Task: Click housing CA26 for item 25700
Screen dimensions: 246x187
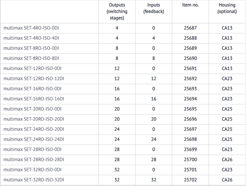Action: (x=227, y=159)
